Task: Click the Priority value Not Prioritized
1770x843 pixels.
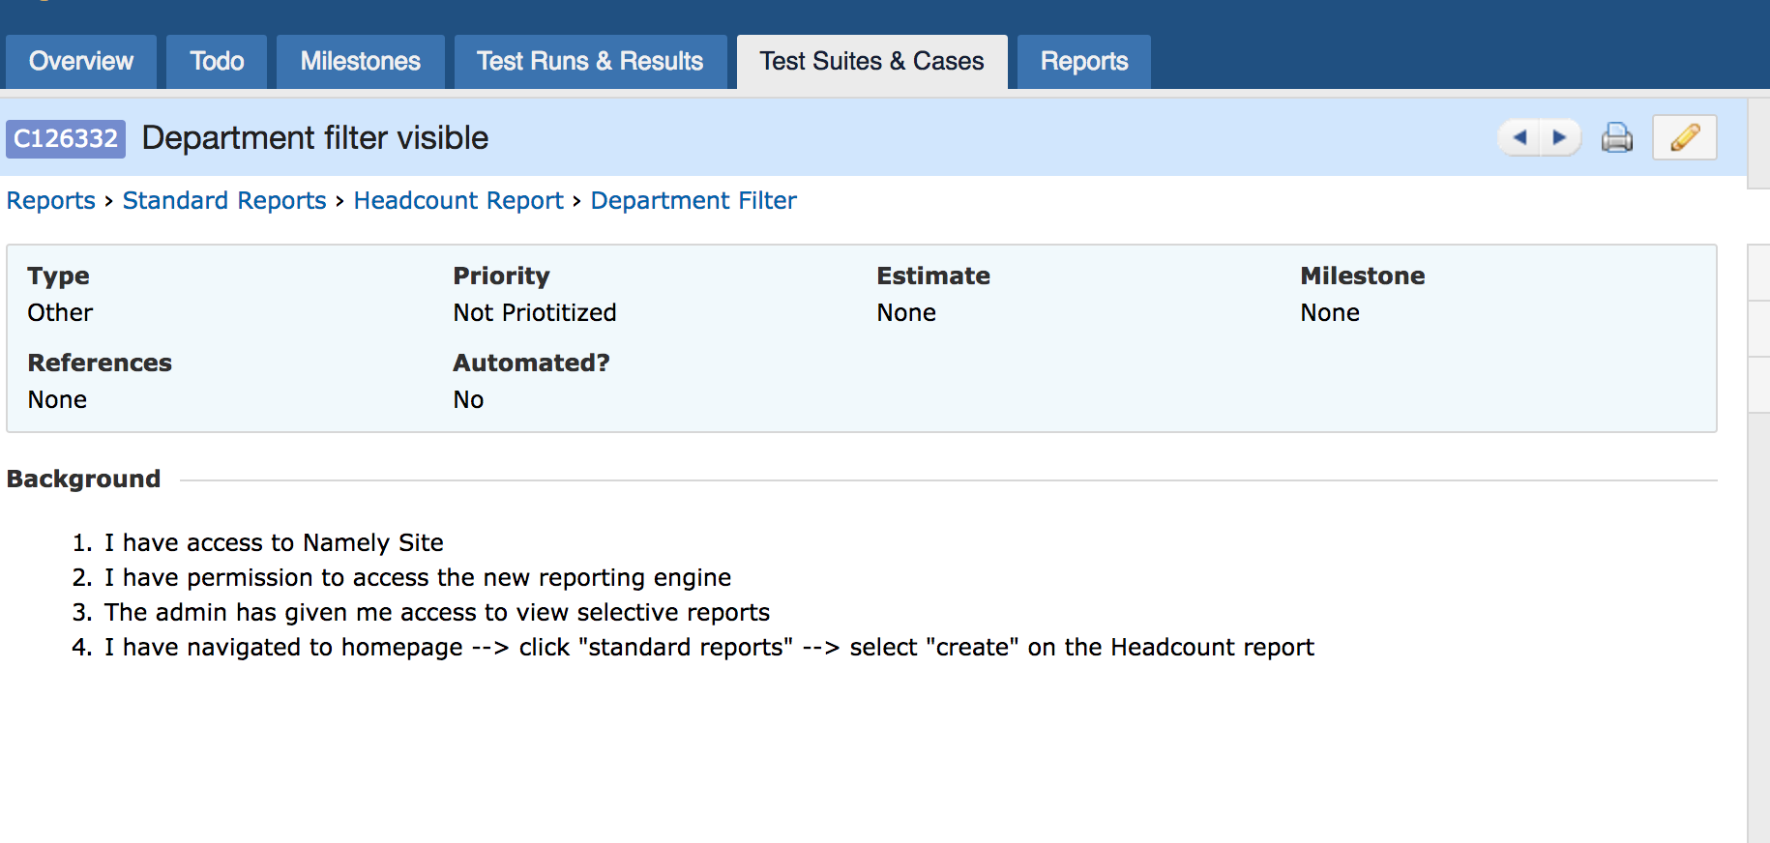Action: [535, 312]
